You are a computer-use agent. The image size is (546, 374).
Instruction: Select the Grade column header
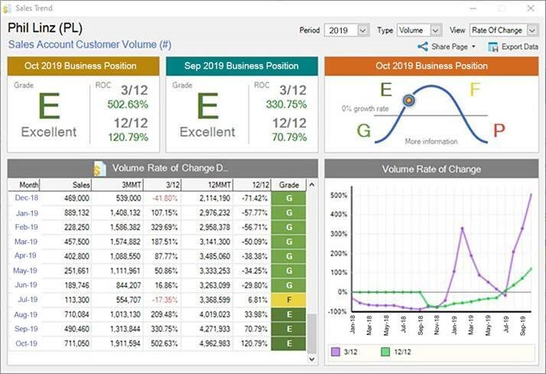pyautogui.click(x=288, y=185)
